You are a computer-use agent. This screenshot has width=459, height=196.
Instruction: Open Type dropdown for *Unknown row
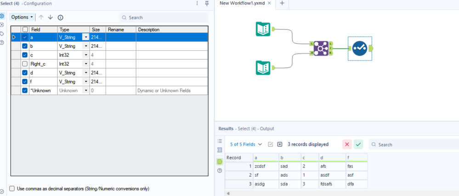[x=86, y=91]
